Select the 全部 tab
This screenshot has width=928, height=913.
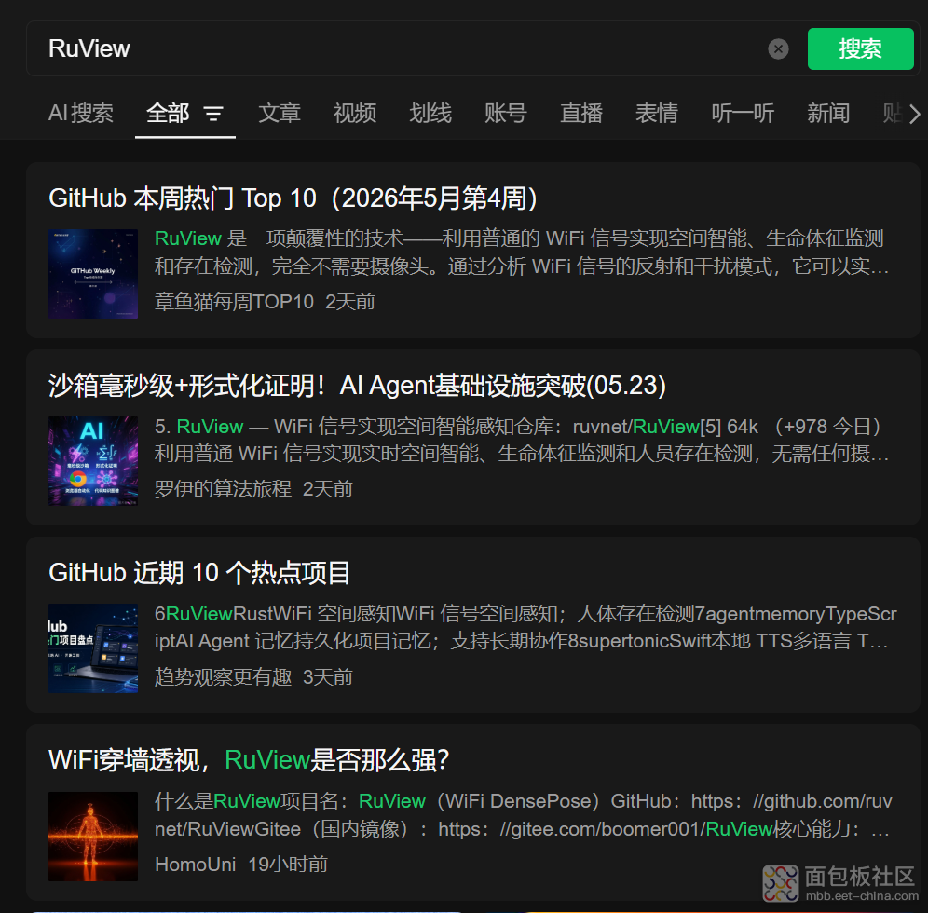[168, 113]
